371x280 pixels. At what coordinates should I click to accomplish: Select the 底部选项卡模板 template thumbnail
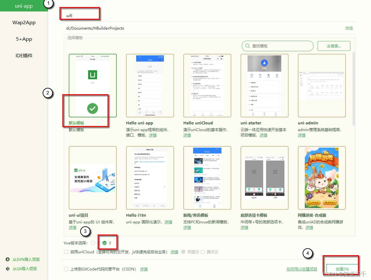tap(264, 178)
